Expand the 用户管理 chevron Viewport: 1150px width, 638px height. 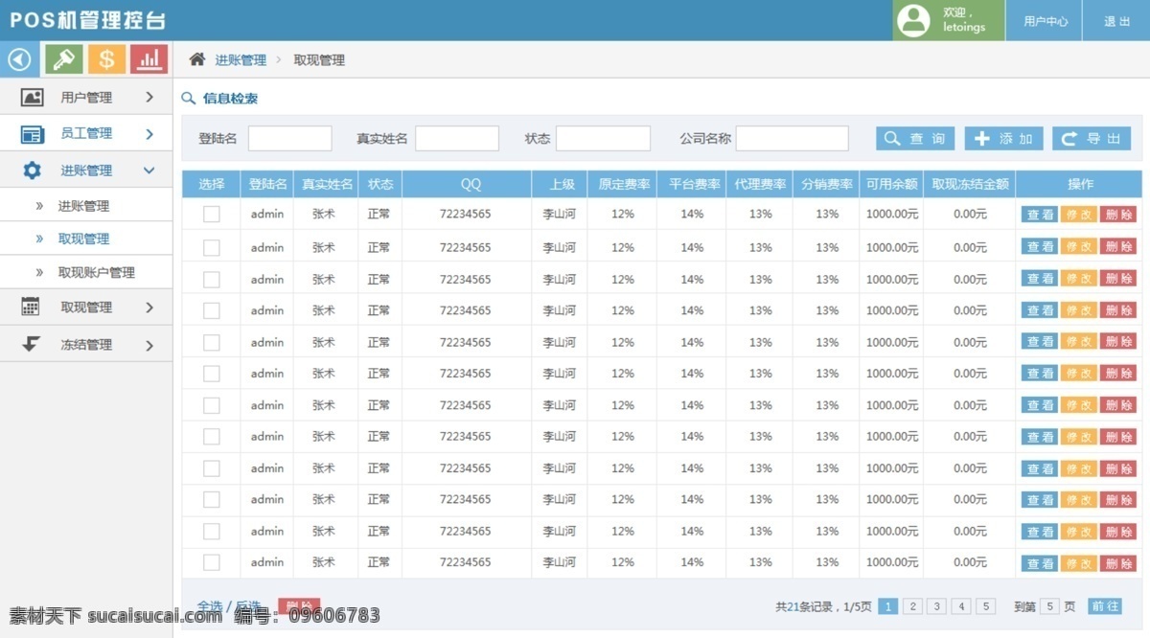click(x=149, y=97)
